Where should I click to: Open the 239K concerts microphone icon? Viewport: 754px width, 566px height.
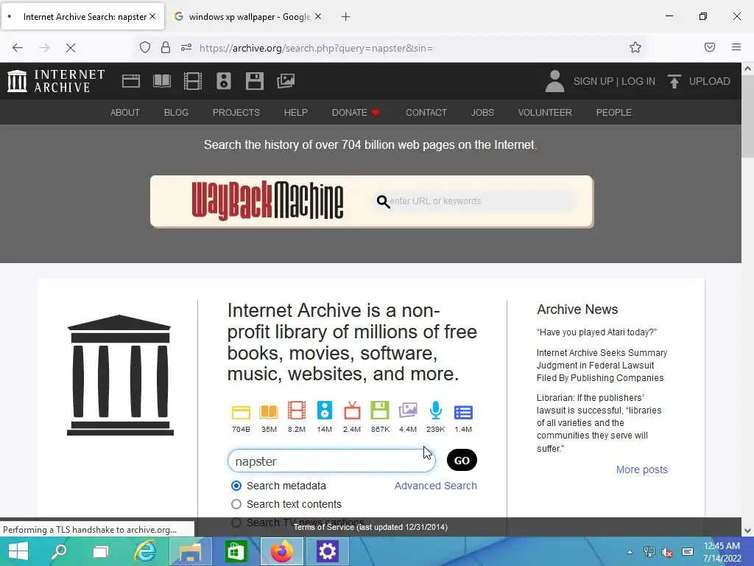tap(436, 410)
